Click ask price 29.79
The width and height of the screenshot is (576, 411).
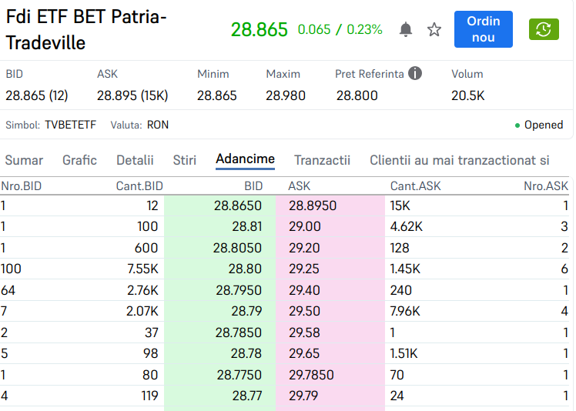click(x=303, y=396)
